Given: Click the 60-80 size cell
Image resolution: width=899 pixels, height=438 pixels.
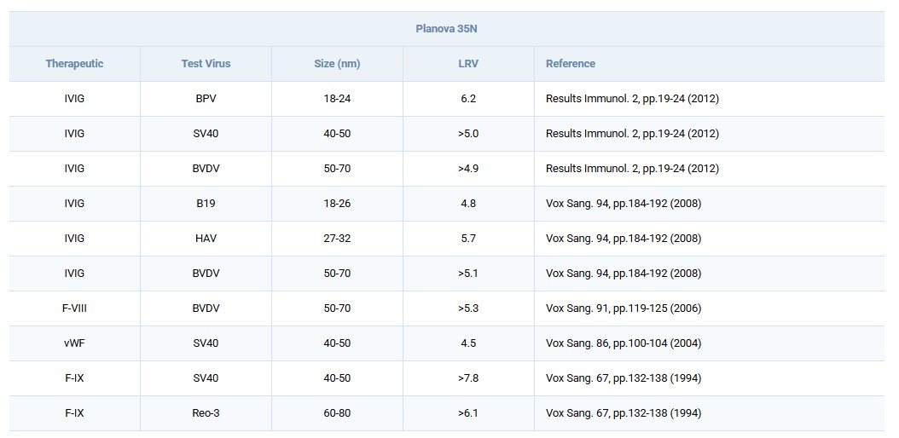Looking at the screenshot, I should [x=337, y=413].
